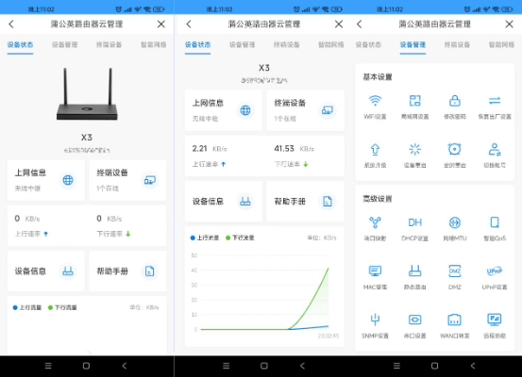Viewport: 522px width, 377px height.
Task: Open the card showing 41.53 KB/s download rate
Action: pos(305,156)
